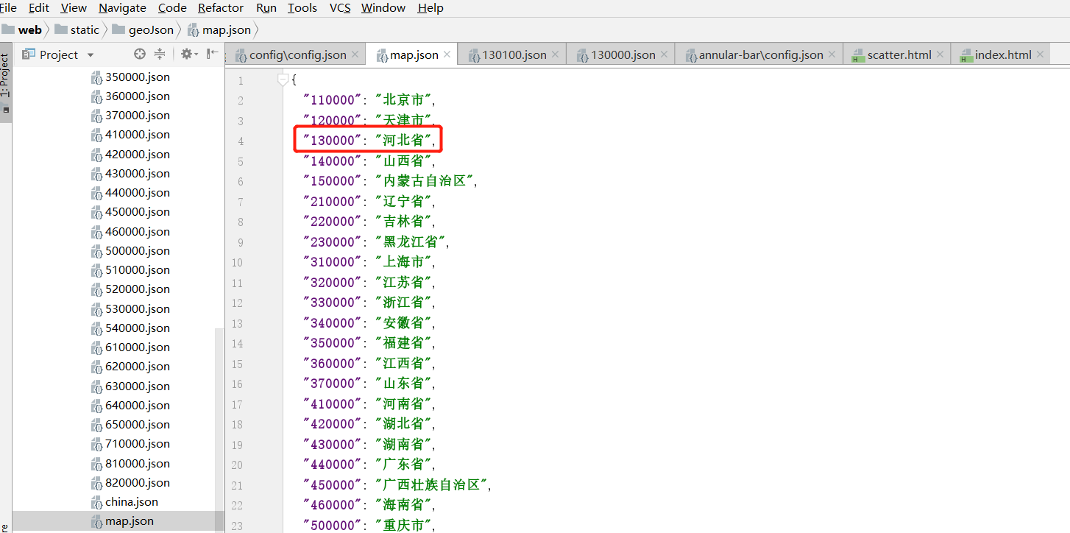Viewport: 1070px width, 533px height.
Task: Select 360000.json in the project tree
Action: (130, 96)
